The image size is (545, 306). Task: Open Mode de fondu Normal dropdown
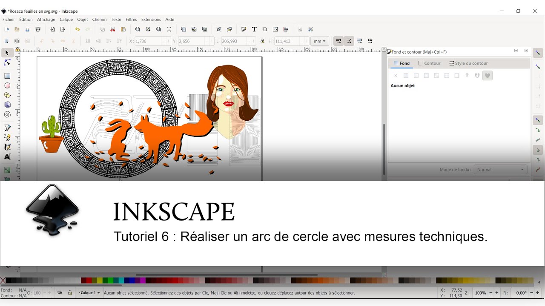pos(500,170)
